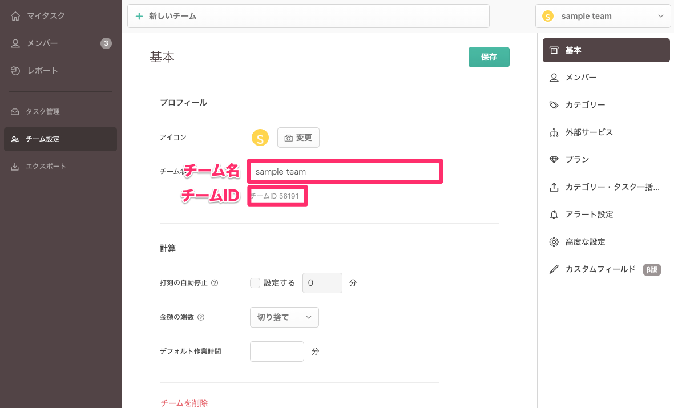Click the home icon beside マイタスク

15,16
